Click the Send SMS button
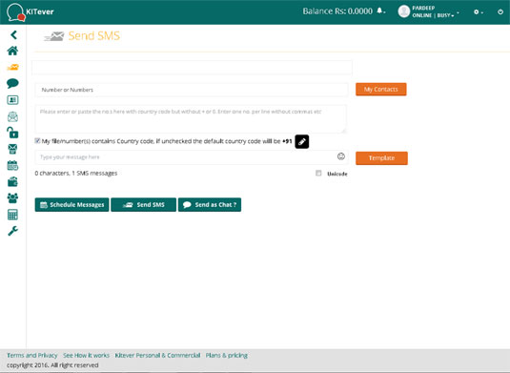Image resolution: width=510 pixels, height=373 pixels. click(x=143, y=205)
